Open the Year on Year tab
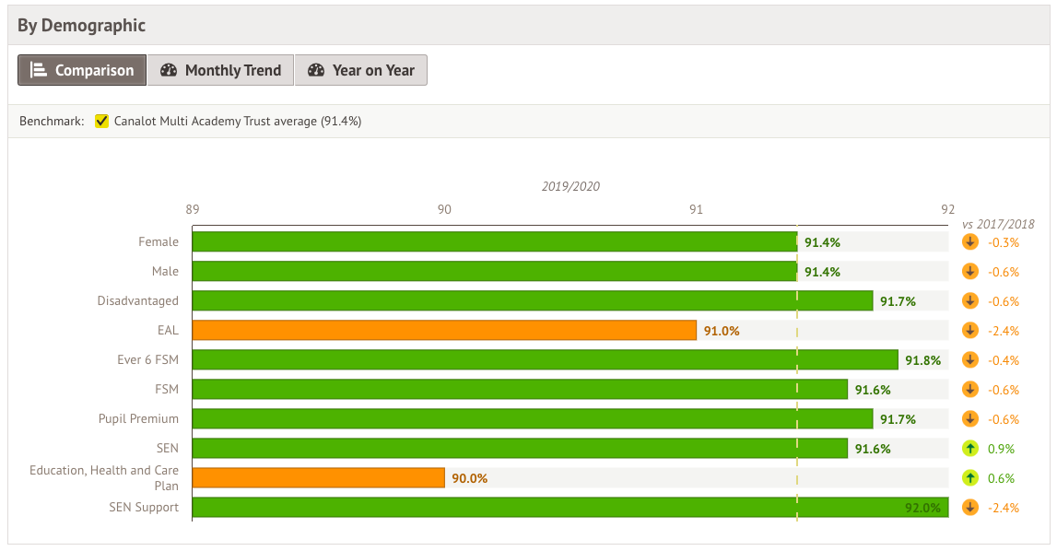Image resolution: width=1057 pixels, height=551 pixels. click(361, 71)
